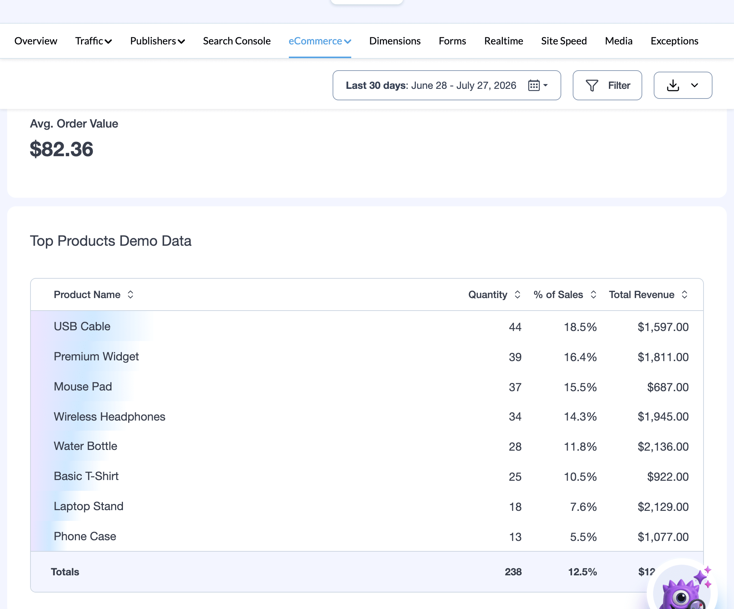Click the download export icon

673,85
